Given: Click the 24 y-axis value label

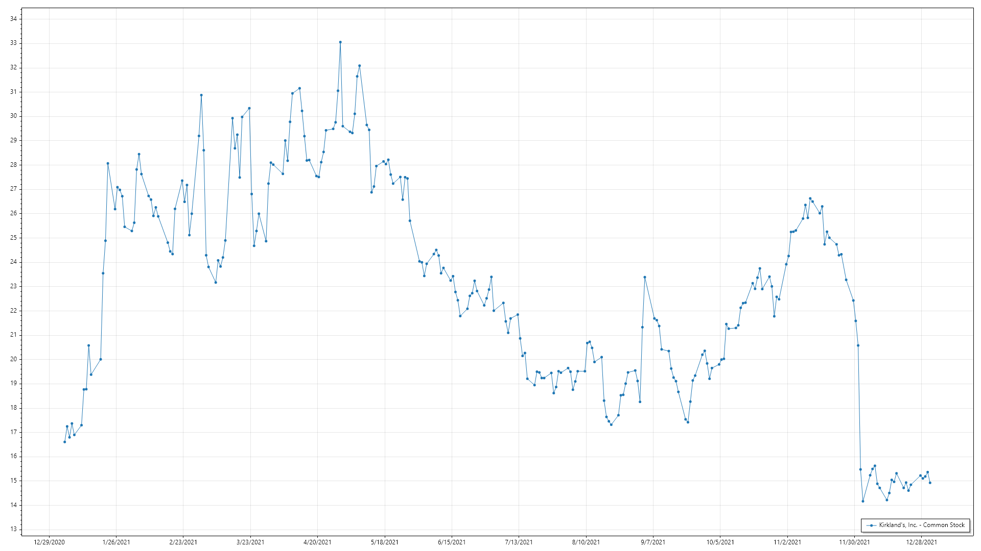Looking at the screenshot, I should point(13,262).
